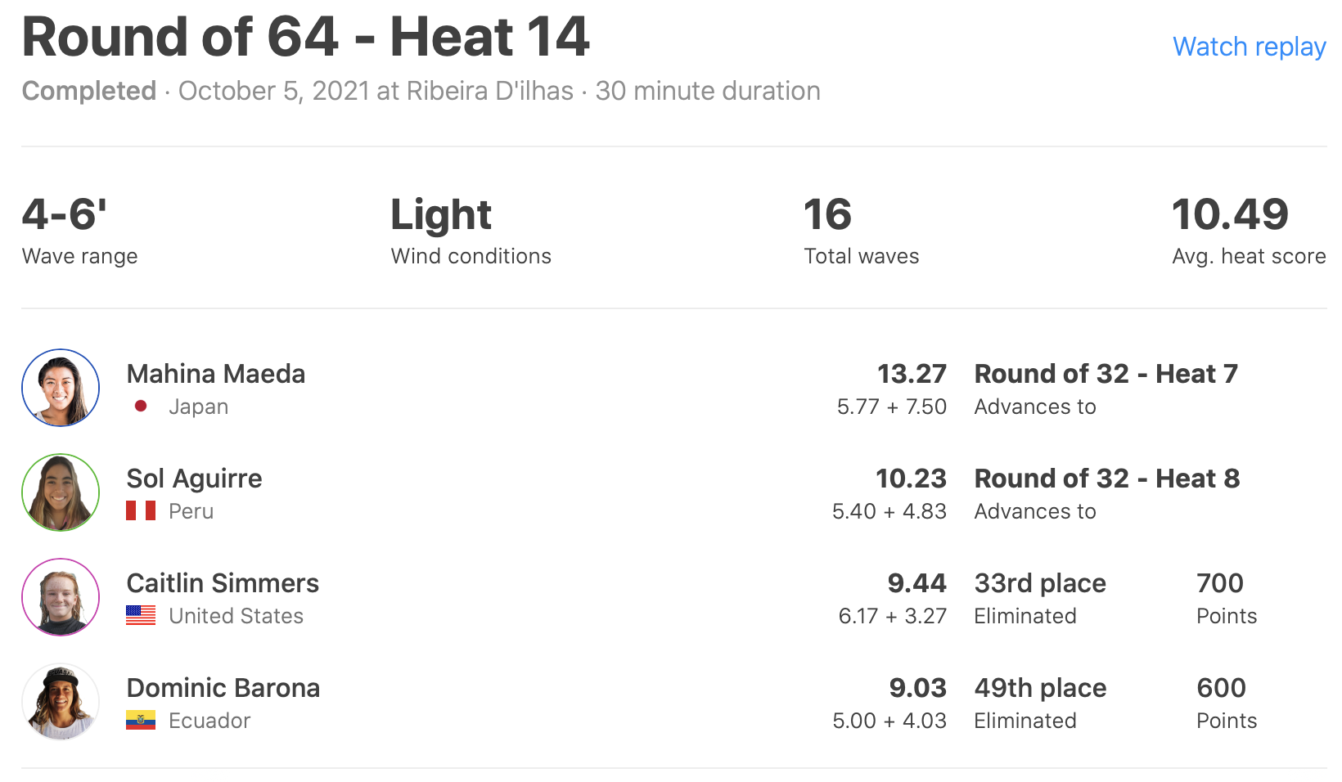Click the Ecuador flag icon
This screenshot has height=782, width=1342.
pos(141,720)
